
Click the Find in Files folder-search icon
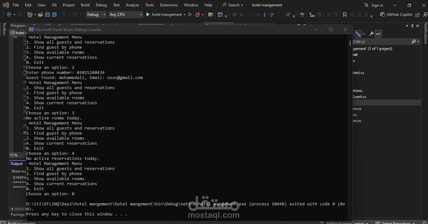click(x=211, y=15)
